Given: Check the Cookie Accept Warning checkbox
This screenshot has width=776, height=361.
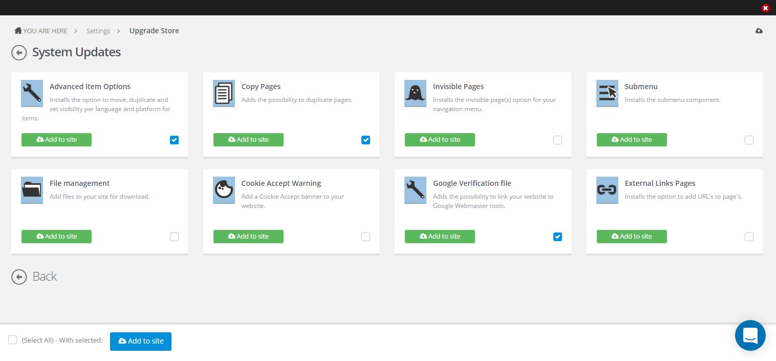Looking at the screenshot, I should (365, 237).
